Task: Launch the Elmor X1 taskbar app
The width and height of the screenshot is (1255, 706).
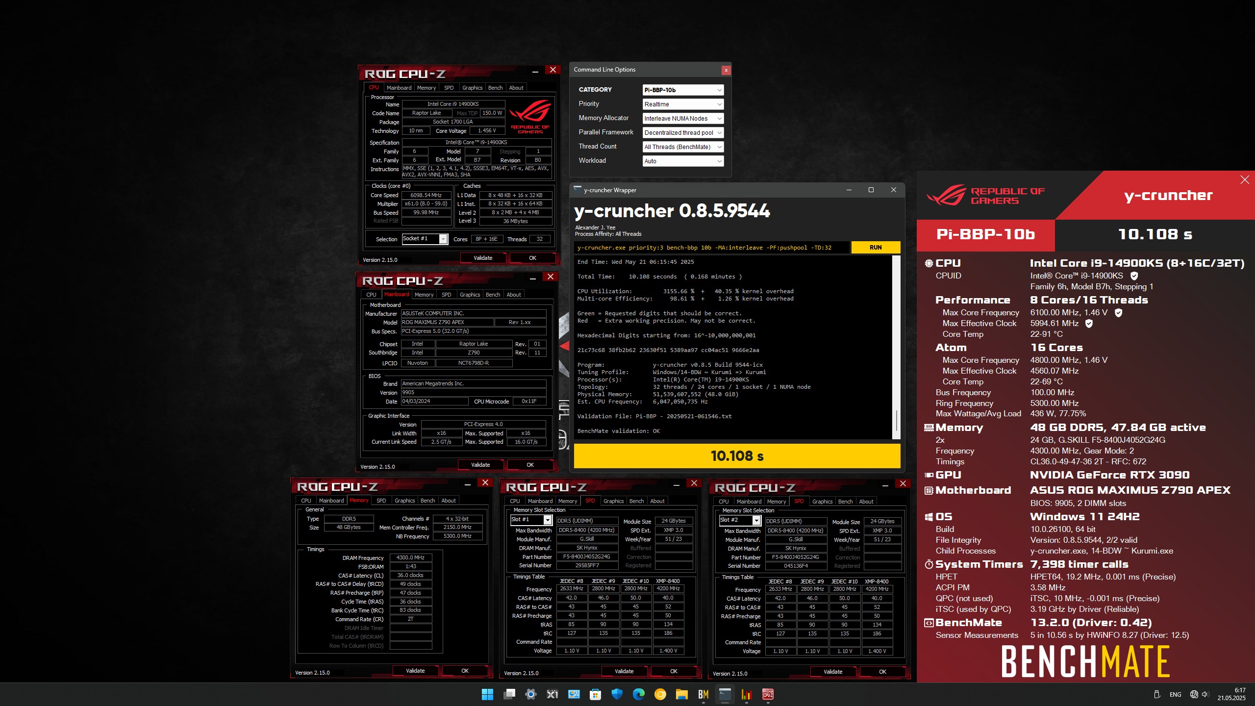Action: pos(552,694)
